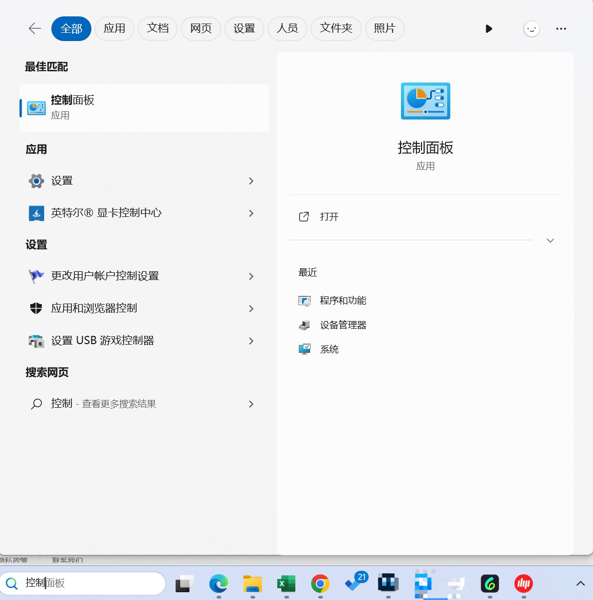Expand the 设置 app result chevron

point(251,181)
